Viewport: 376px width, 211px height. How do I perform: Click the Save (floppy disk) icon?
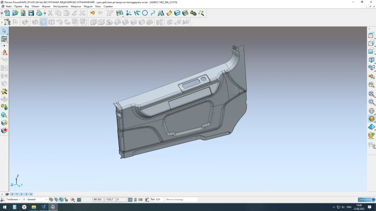coord(31,13)
